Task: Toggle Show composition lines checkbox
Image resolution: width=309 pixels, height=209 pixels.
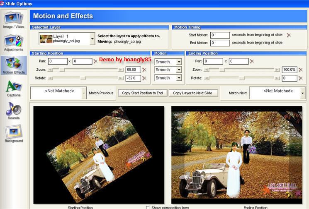Action: [x=148, y=207]
